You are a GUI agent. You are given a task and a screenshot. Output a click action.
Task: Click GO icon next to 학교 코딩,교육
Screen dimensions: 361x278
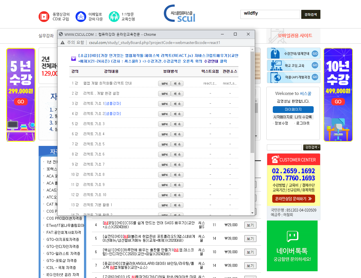click(315, 65)
